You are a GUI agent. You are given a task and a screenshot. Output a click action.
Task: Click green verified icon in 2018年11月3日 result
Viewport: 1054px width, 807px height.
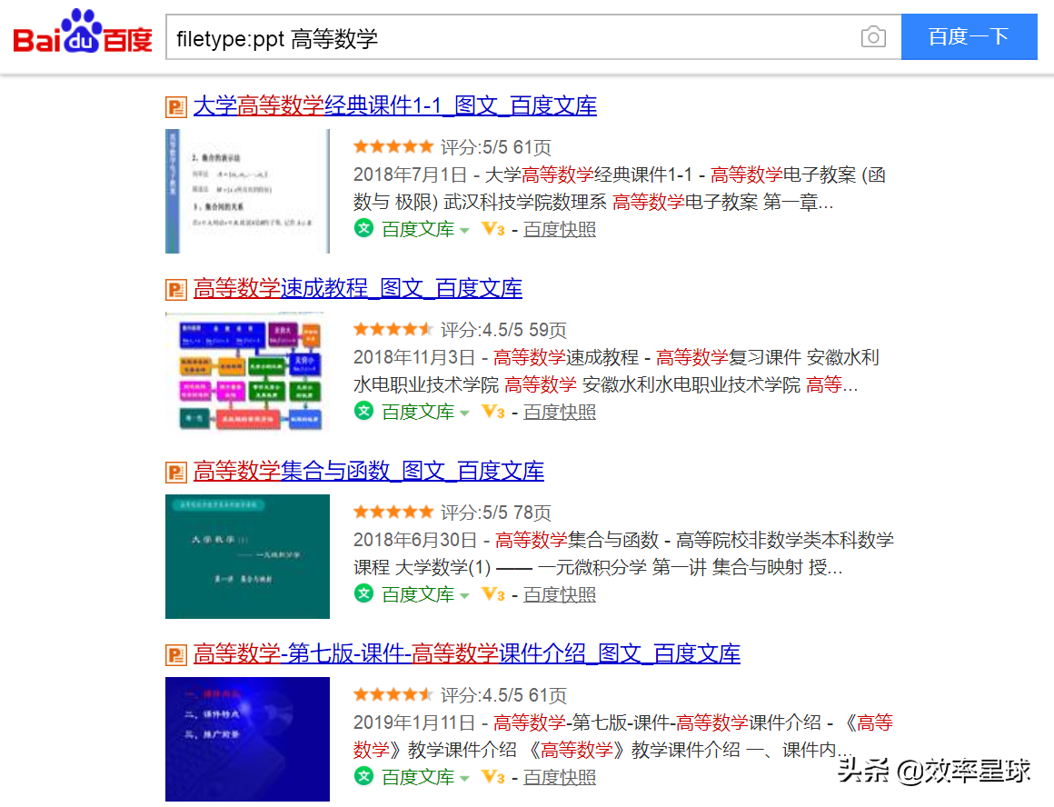point(363,410)
